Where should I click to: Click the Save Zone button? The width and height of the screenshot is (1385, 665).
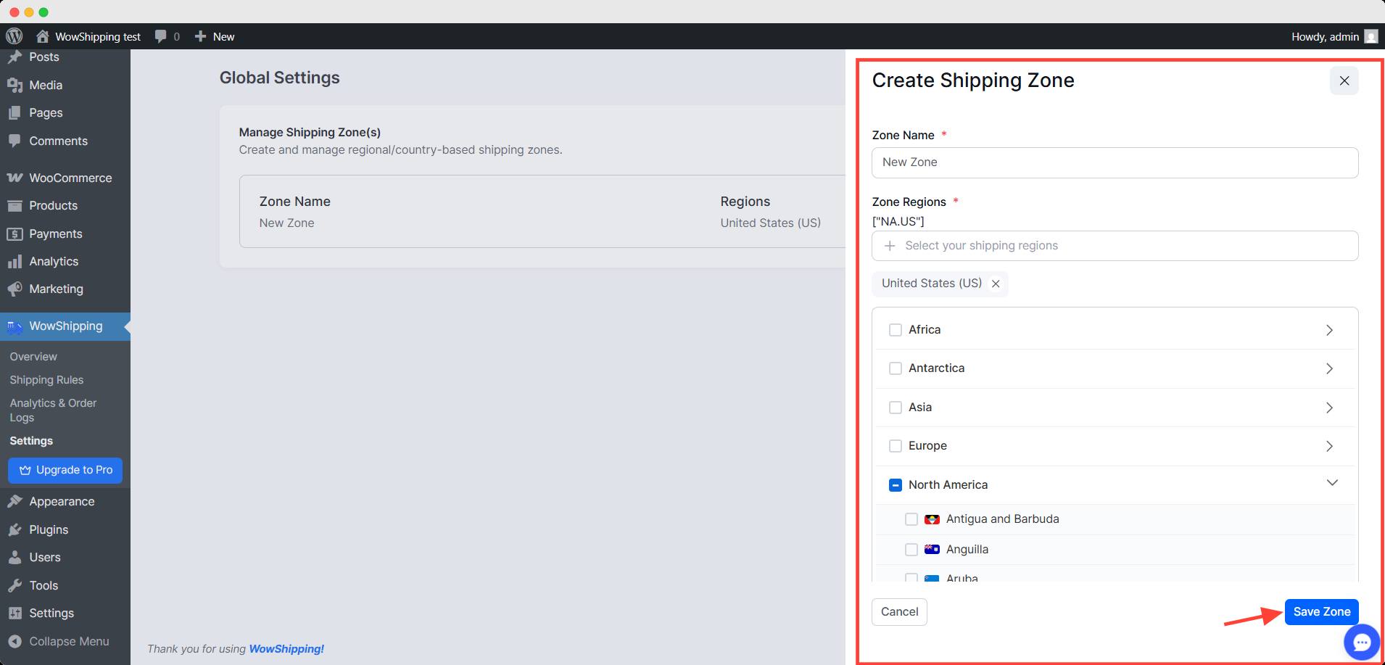tap(1321, 612)
